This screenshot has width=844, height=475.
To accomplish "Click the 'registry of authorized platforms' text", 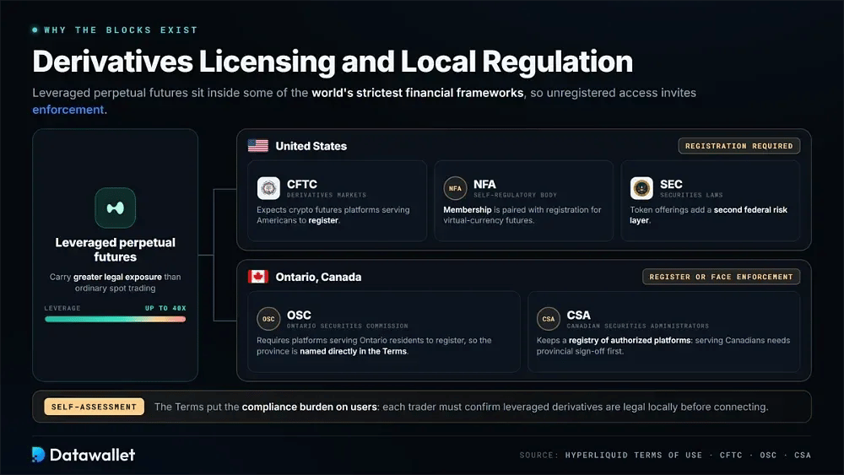I will [x=630, y=341].
